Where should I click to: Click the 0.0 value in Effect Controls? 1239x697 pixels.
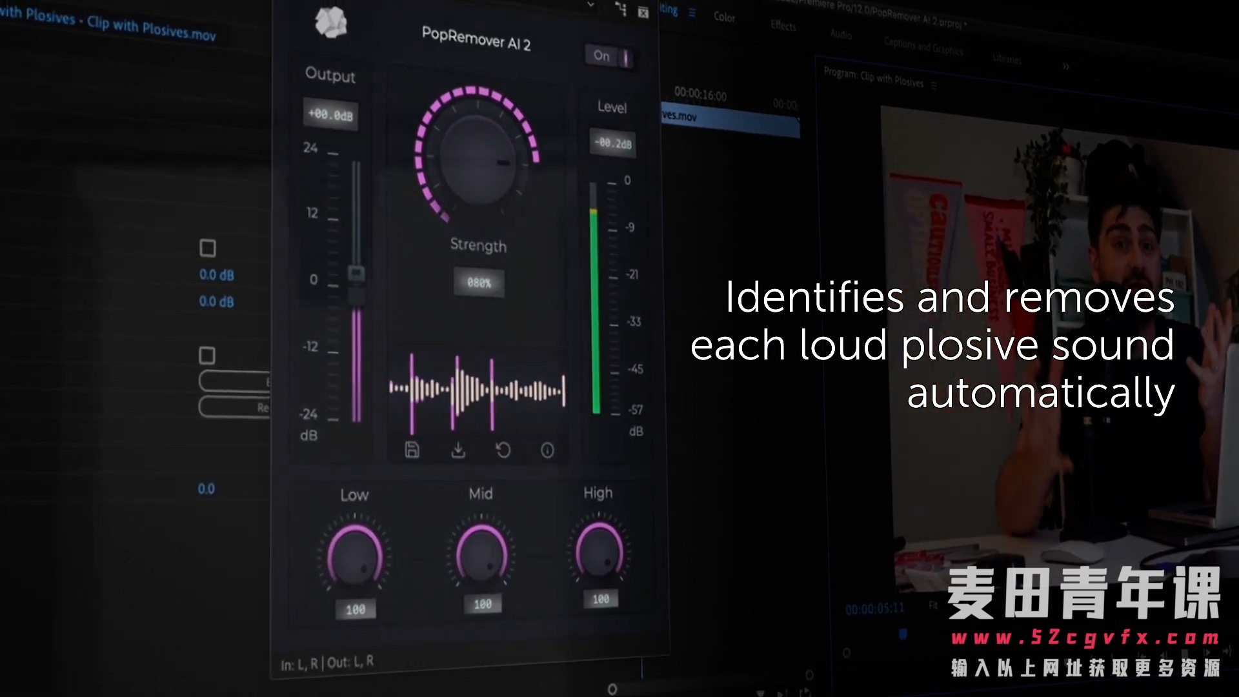point(206,489)
